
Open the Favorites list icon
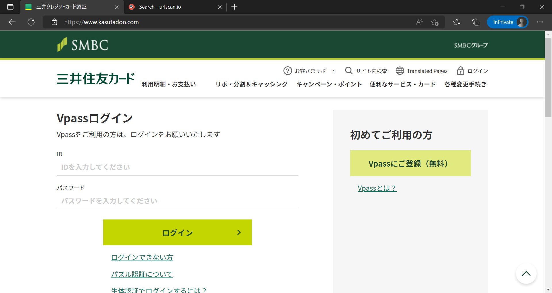click(457, 22)
